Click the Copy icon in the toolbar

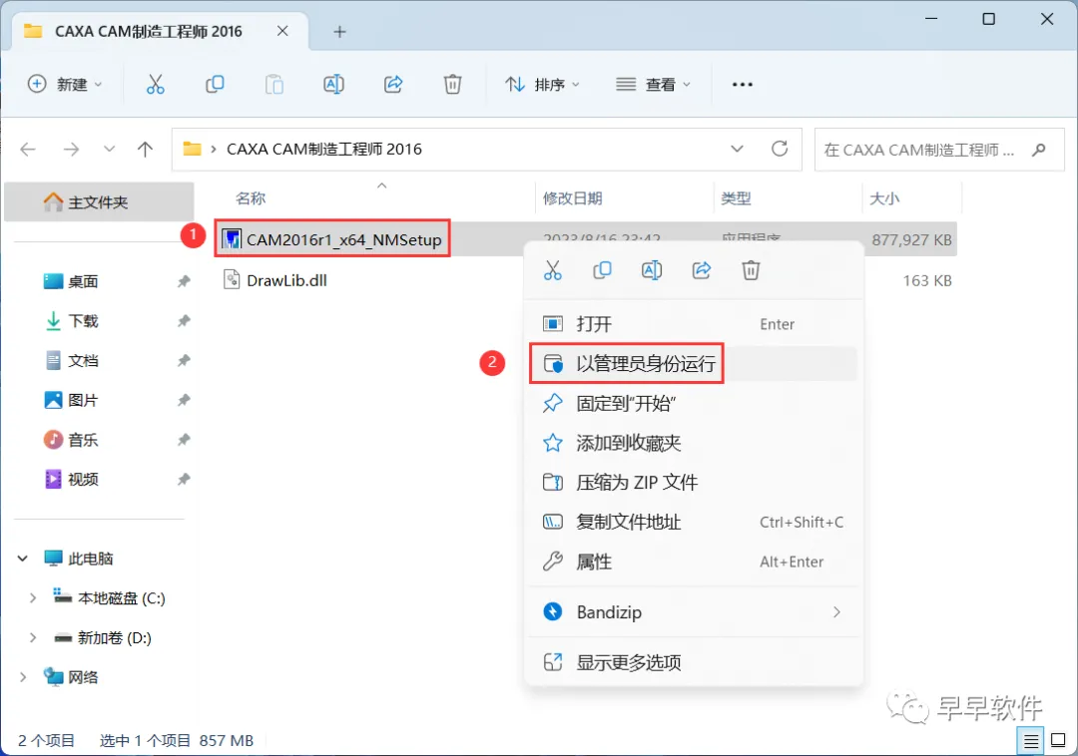pyautogui.click(x=216, y=85)
